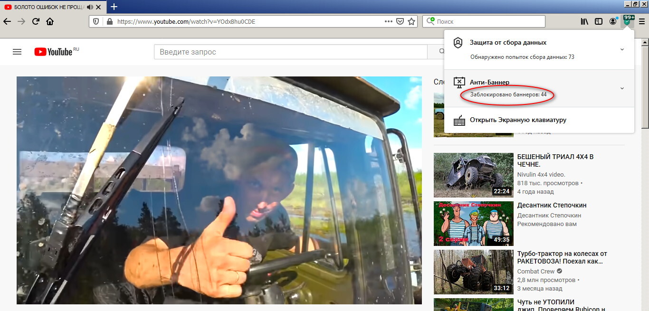Select the Анти-Баннер heading

(489, 82)
